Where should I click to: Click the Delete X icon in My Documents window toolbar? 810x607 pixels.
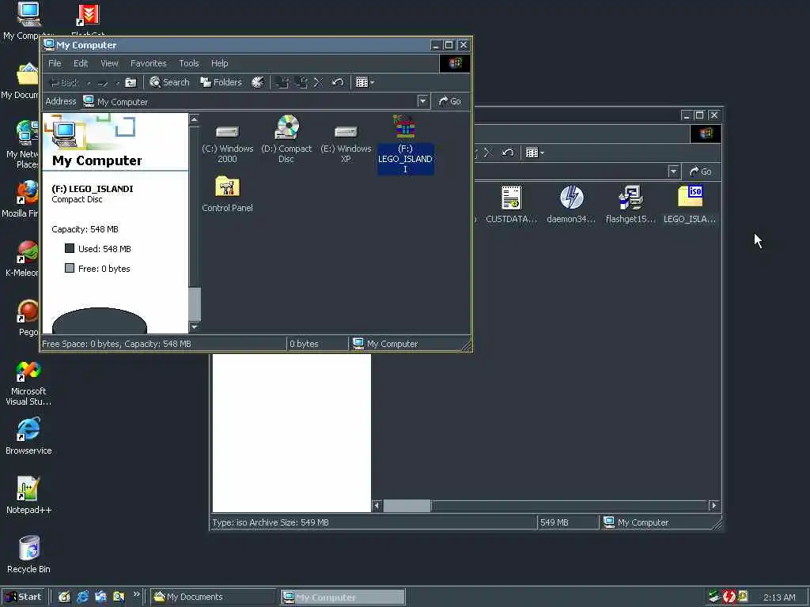[488, 153]
